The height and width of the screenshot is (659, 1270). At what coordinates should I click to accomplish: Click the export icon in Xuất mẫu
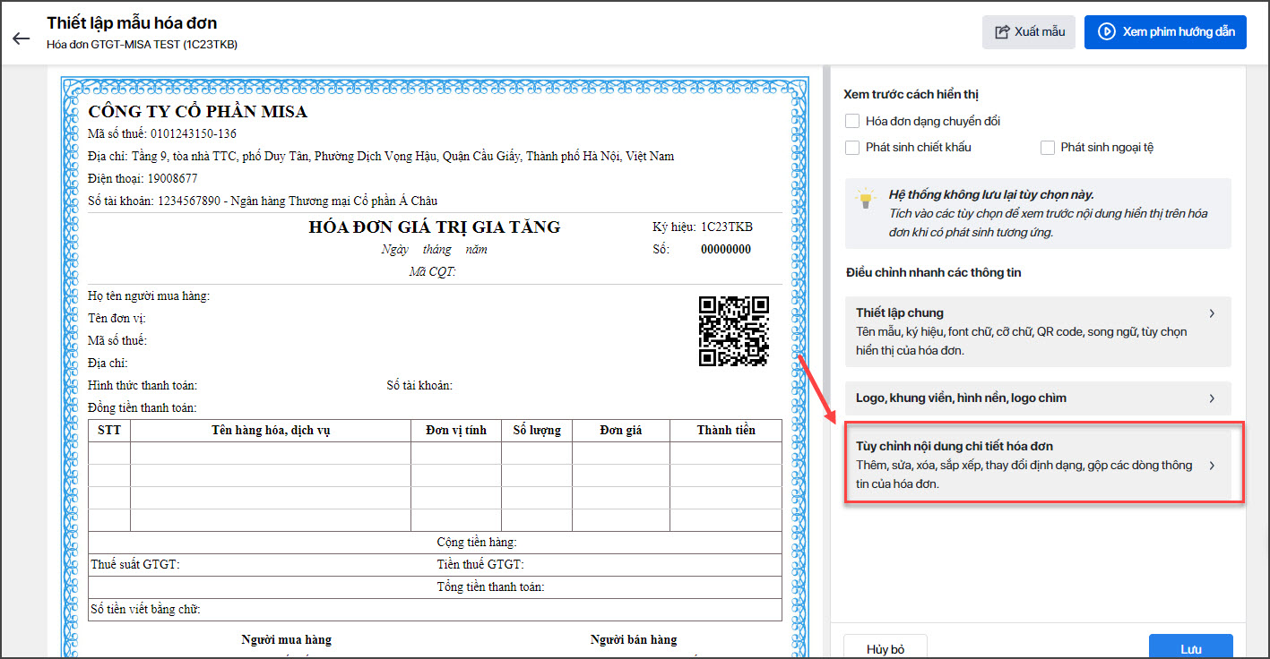tap(1002, 32)
